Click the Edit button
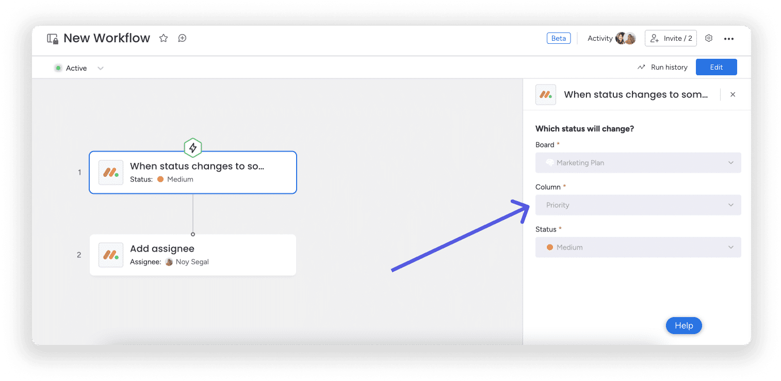 [x=717, y=67]
